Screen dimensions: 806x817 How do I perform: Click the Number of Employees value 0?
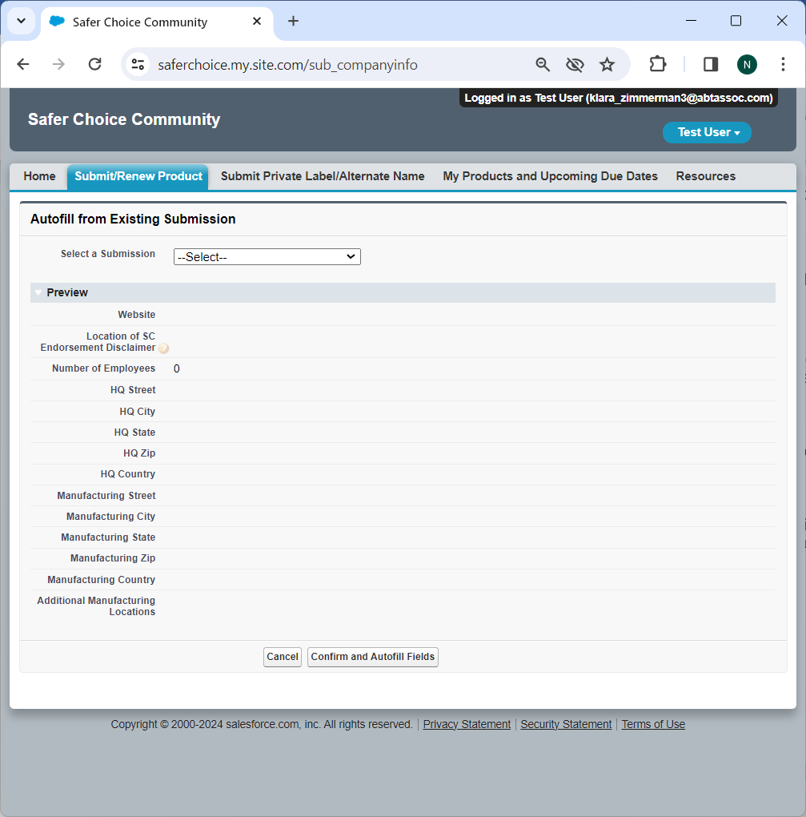click(x=177, y=369)
